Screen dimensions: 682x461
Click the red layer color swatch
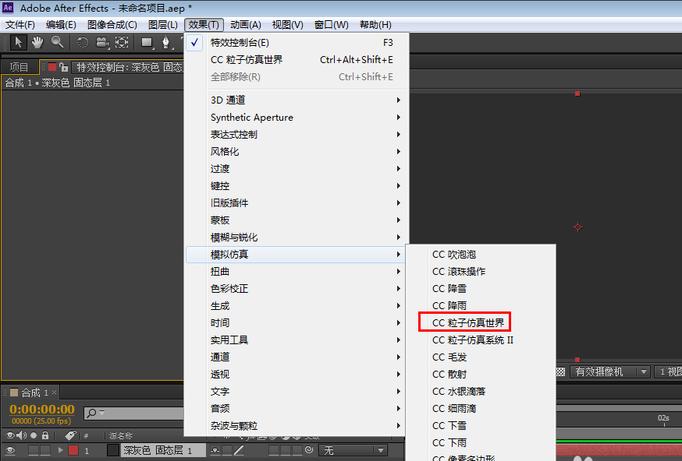[73, 449]
